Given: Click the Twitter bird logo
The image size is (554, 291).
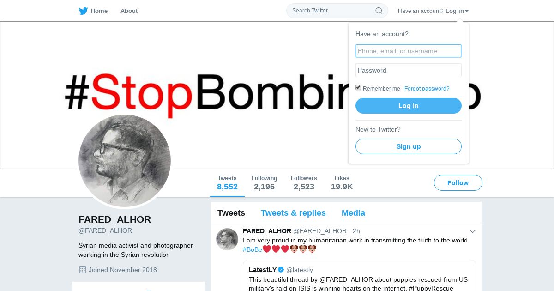Looking at the screenshot, I should tap(83, 11).
